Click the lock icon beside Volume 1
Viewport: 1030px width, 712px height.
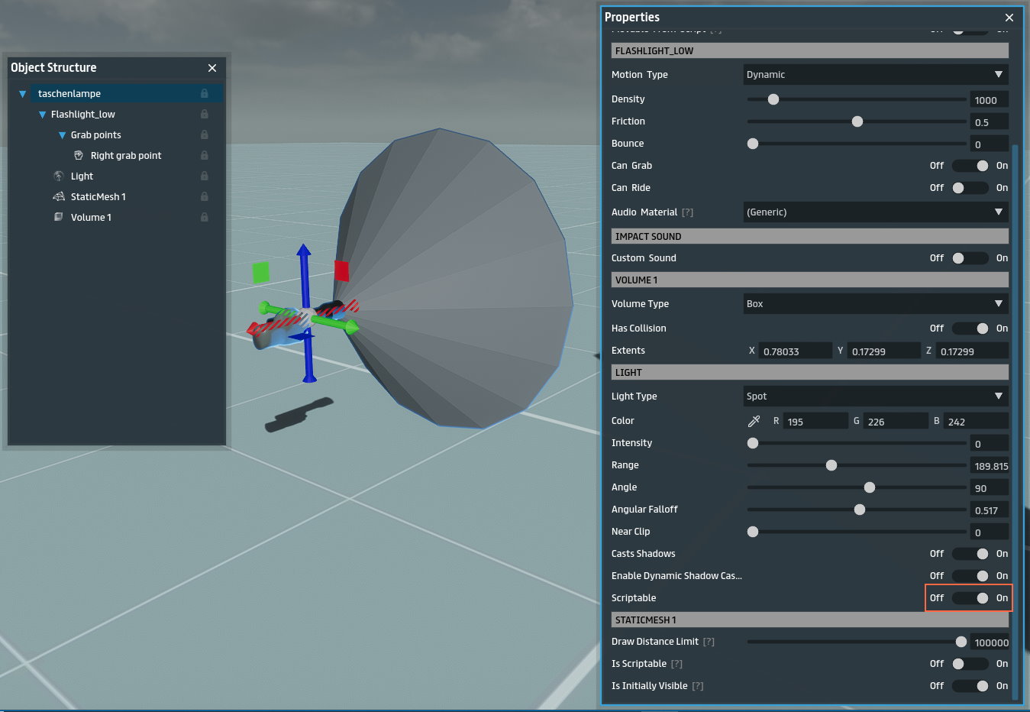click(x=205, y=217)
